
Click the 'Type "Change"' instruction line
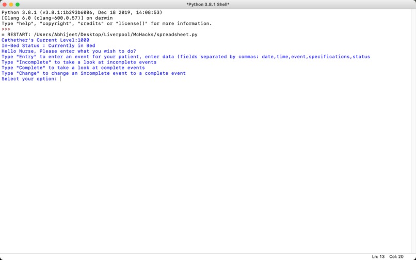pyautogui.click(x=93, y=73)
